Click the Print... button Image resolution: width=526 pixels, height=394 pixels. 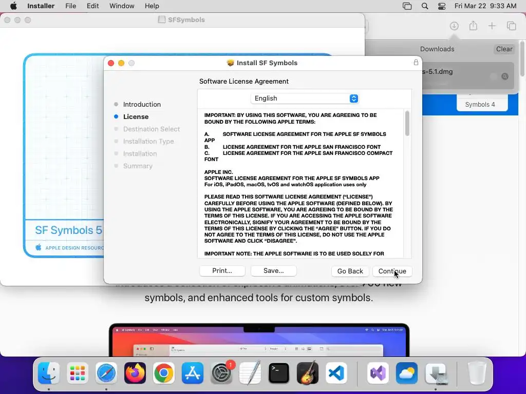pos(222,271)
